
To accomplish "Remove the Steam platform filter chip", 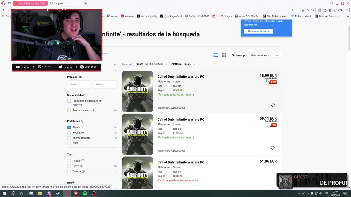I will [x=194, y=64].
